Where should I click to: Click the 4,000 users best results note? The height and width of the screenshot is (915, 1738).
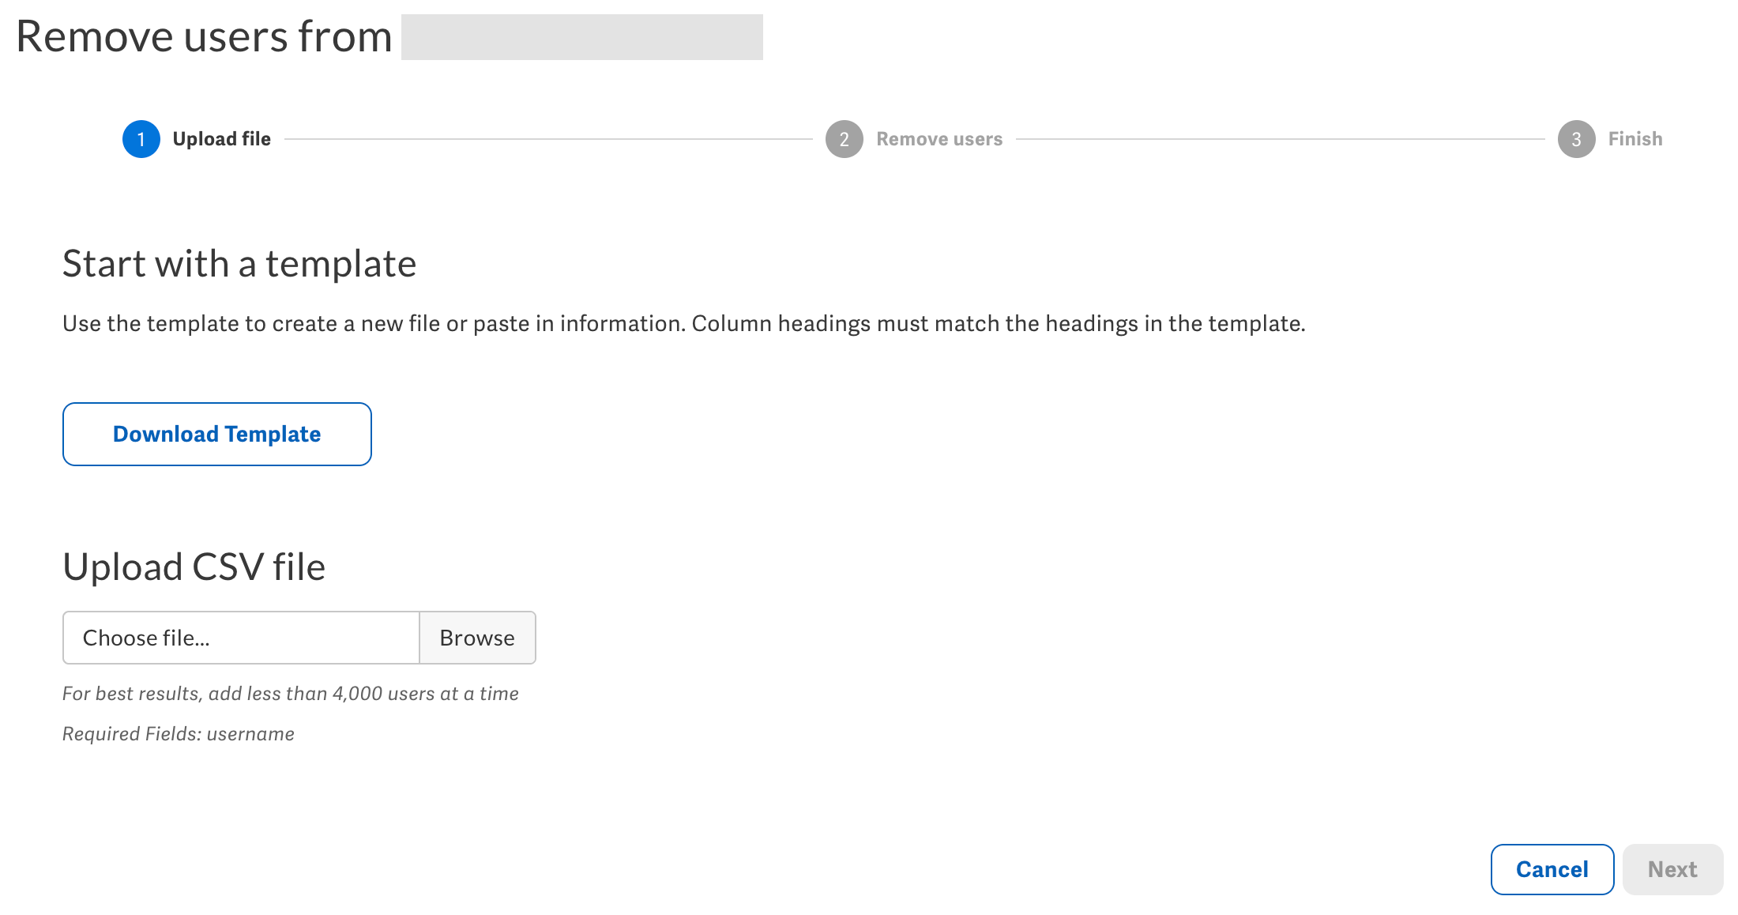point(291,693)
